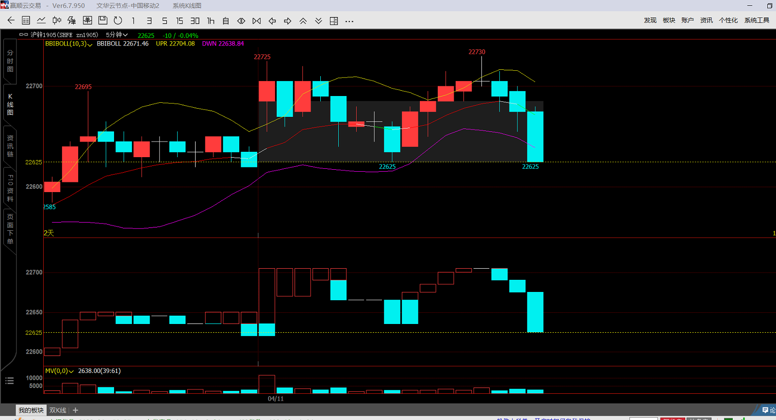776x420 pixels.
Task: Click the back arrow in toolbar
Action: [x=11, y=20]
